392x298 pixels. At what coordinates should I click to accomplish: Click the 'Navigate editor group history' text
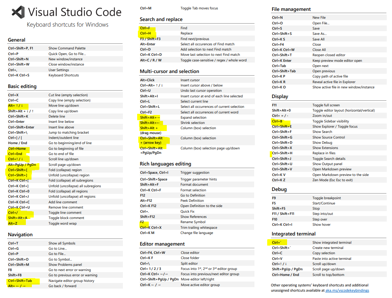[x=71, y=281]
